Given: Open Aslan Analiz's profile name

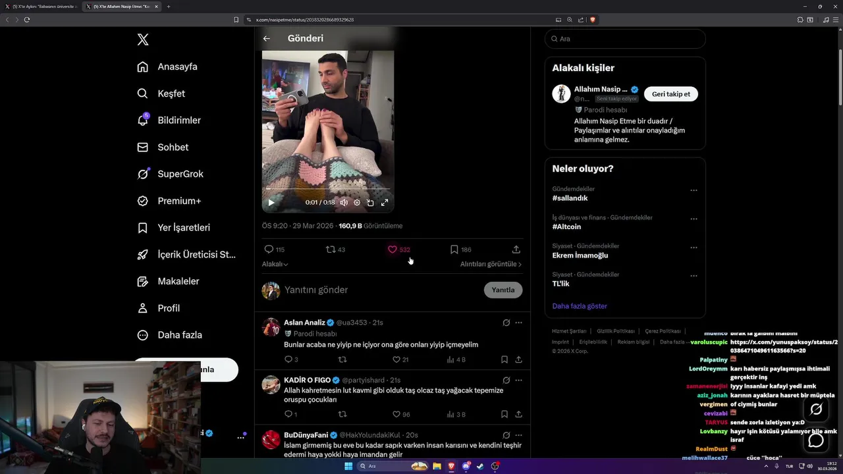Looking at the screenshot, I should coord(304,323).
